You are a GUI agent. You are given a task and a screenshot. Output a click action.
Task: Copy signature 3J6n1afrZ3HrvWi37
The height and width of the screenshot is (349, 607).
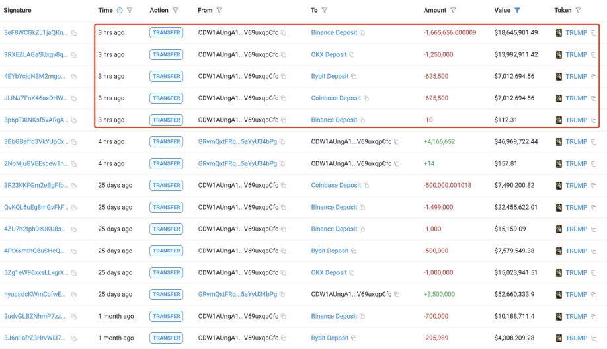pos(73,338)
